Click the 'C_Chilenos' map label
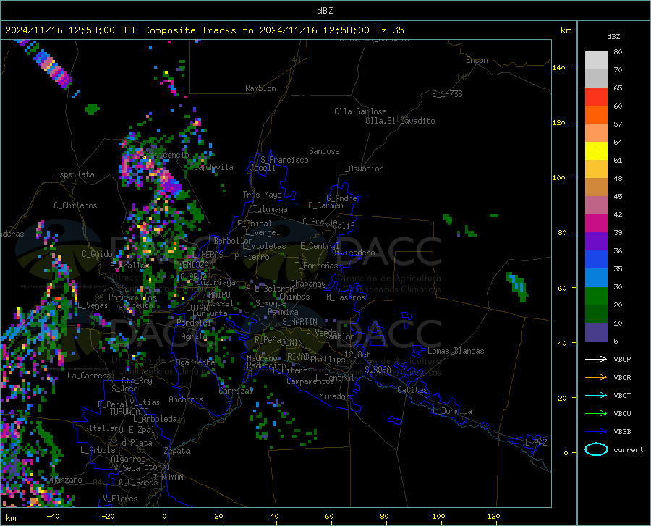 point(75,205)
